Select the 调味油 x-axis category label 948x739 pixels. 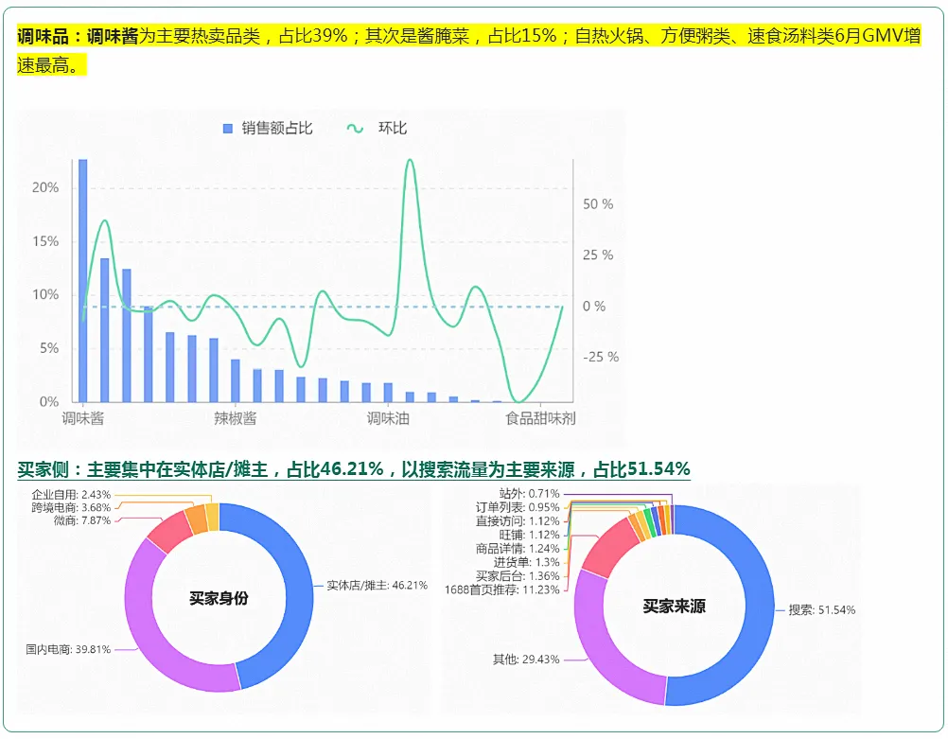tap(388, 418)
